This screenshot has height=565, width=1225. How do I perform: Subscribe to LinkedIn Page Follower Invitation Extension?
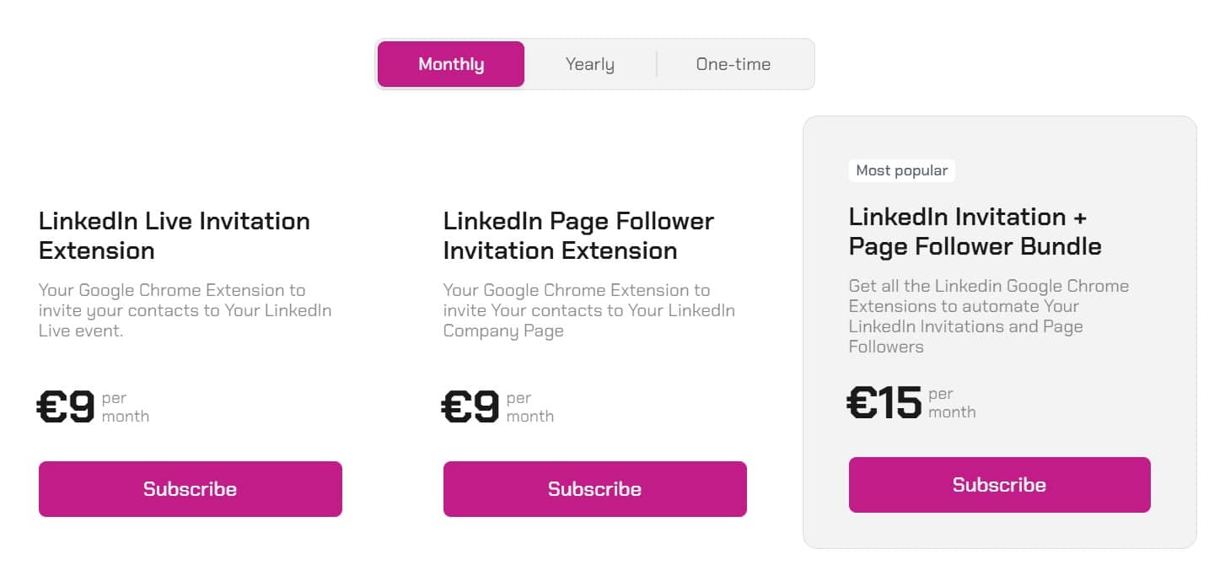[594, 489]
